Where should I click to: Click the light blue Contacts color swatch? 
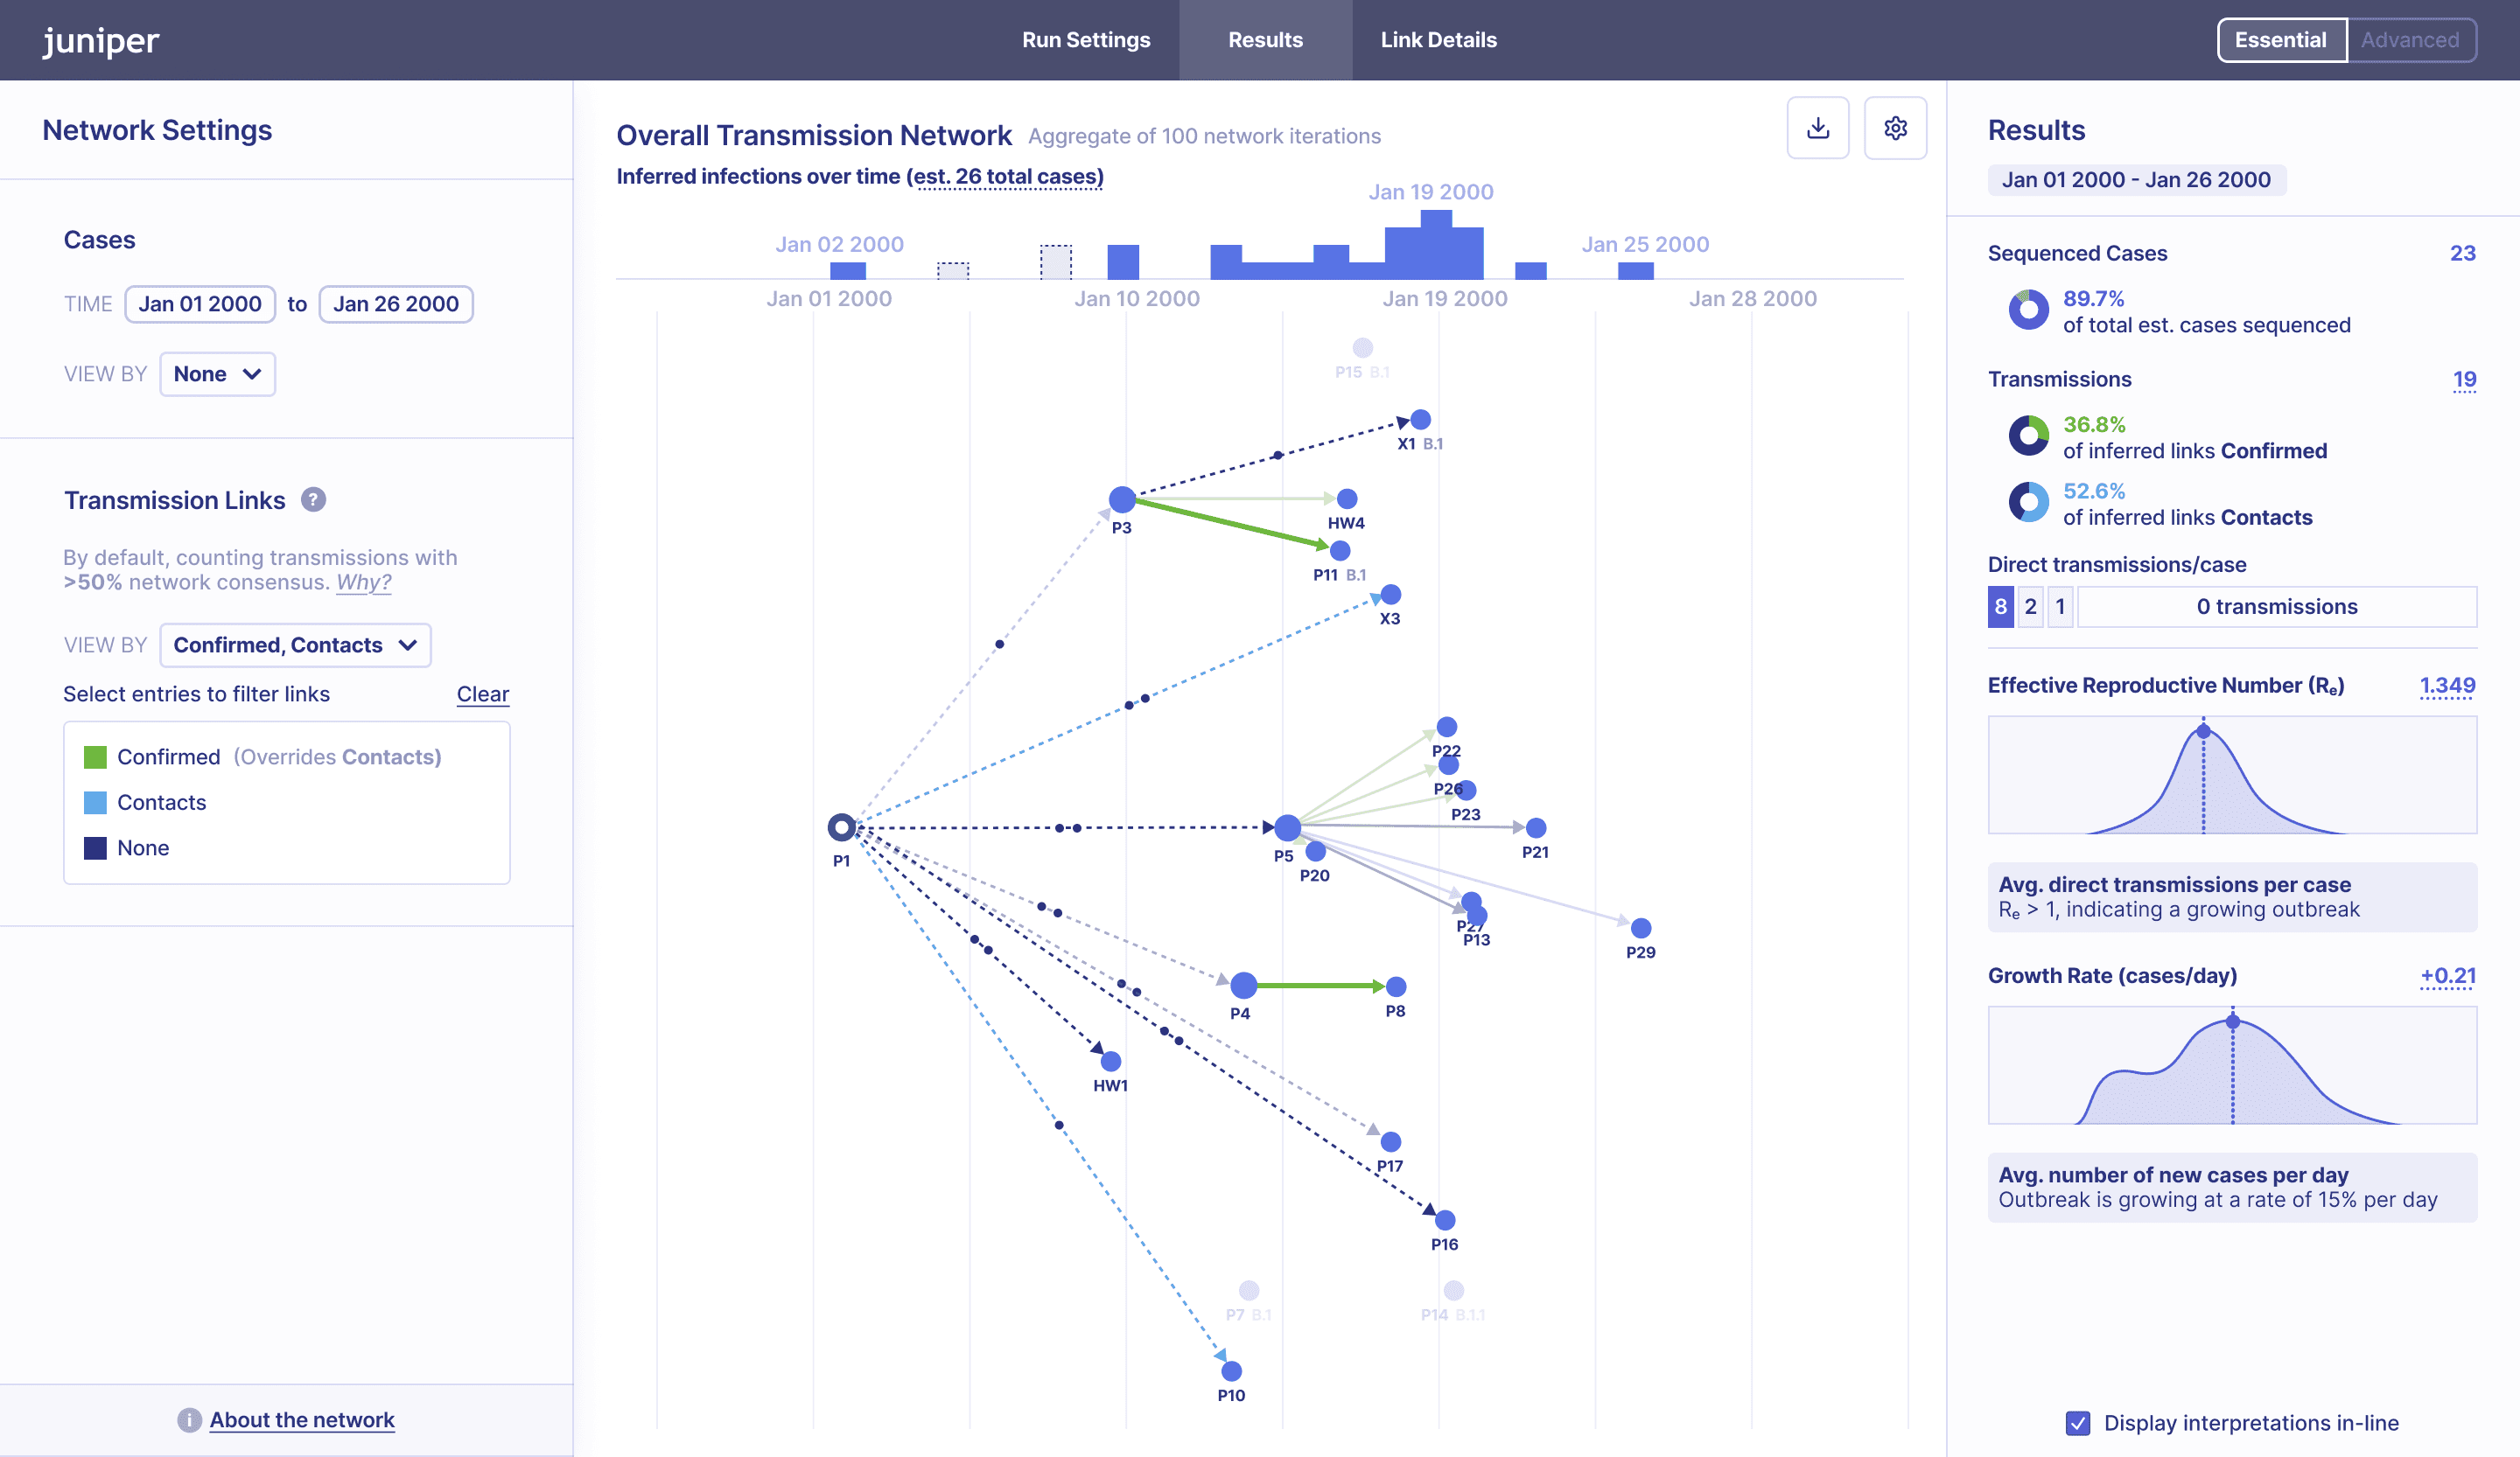pyautogui.click(x=95, y=801)
